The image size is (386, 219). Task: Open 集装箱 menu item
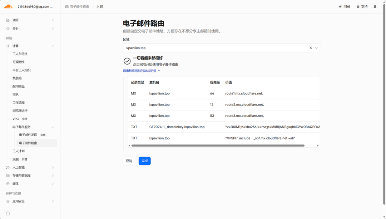click(17, 78)
